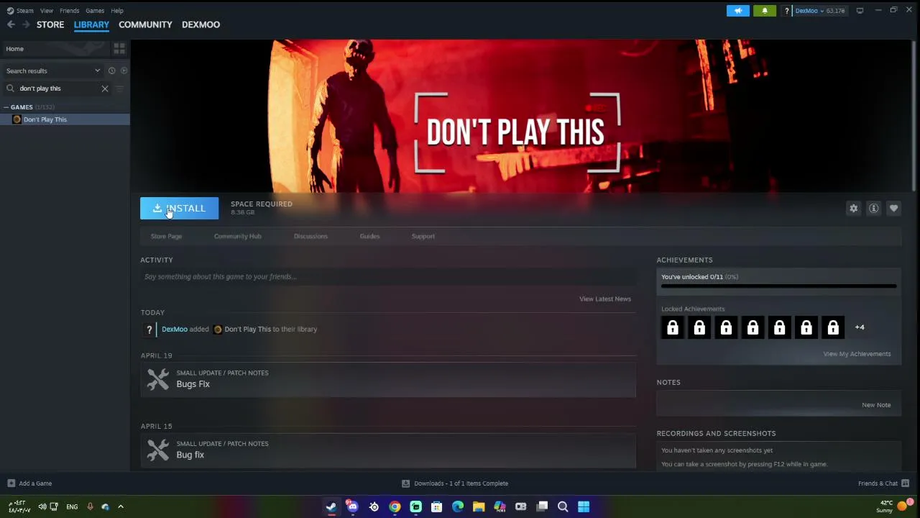Open the Friends & Chat icon
Screen dimensions: 920x518
pos(906,483)
